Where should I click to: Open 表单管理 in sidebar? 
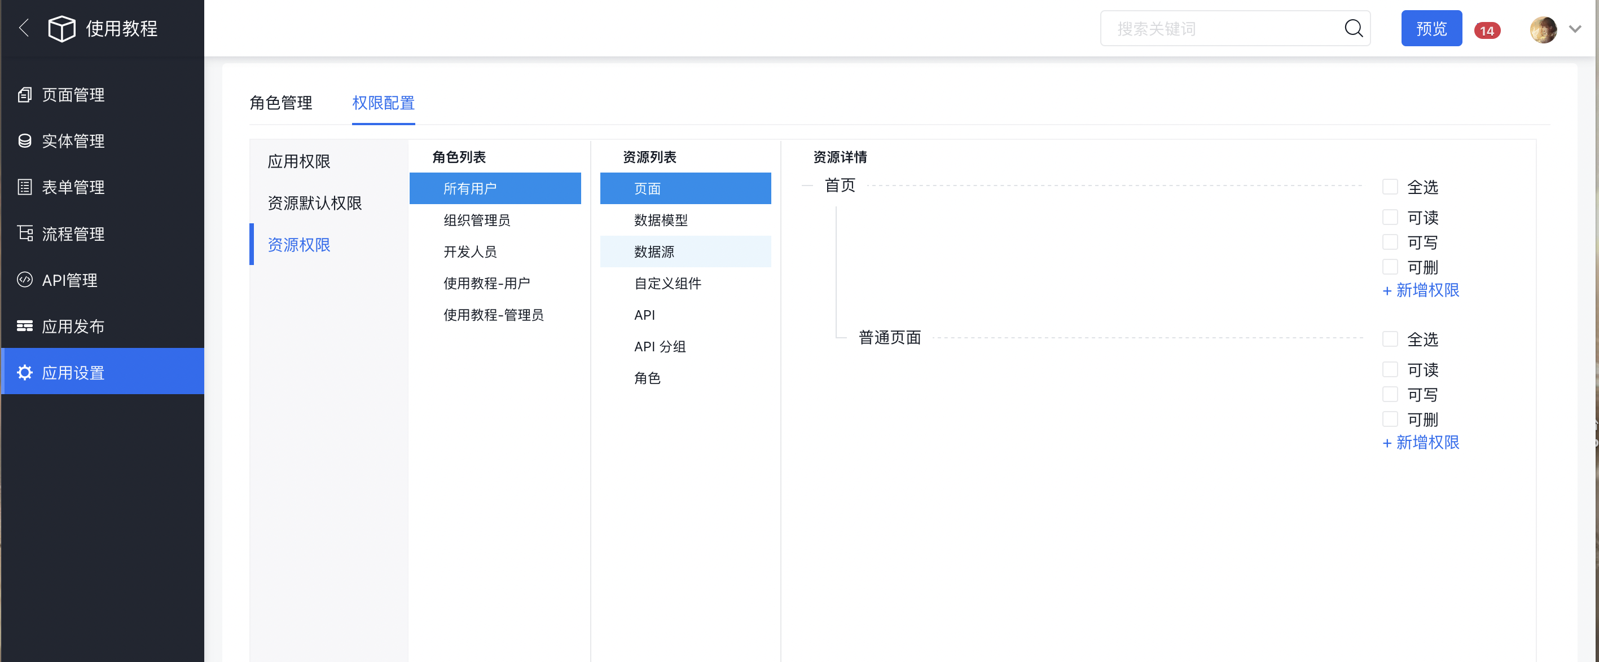[x=103, y=187]
